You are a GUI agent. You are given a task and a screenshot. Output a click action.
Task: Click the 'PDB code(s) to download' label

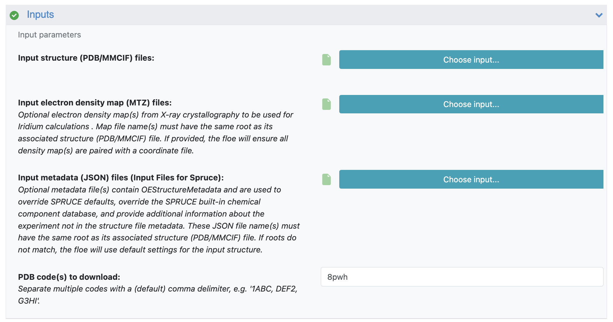coord(69,277)
